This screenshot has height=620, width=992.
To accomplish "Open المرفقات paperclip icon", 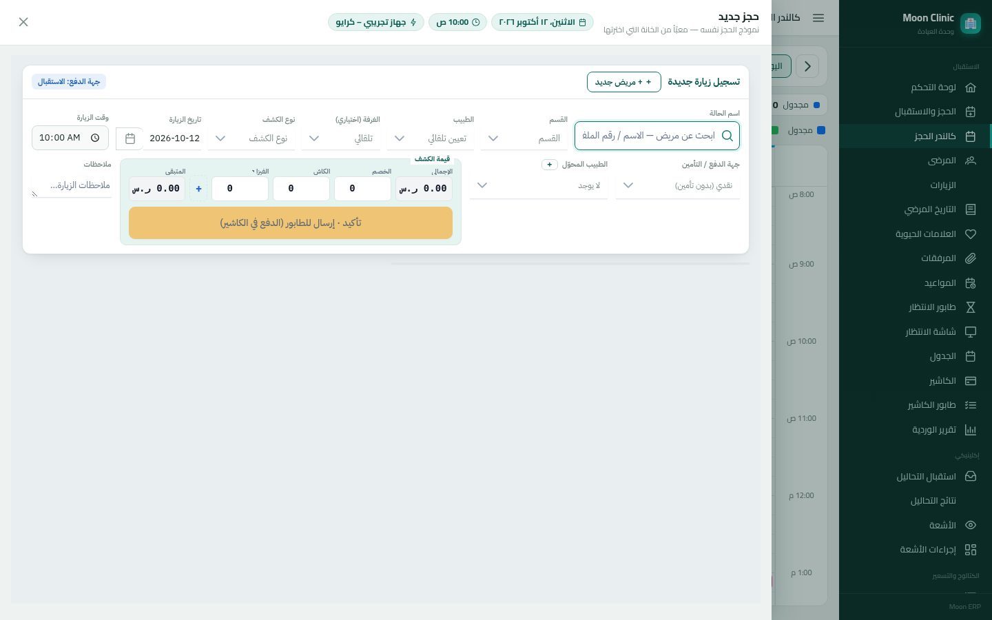I will pyautogui.click(x=971, y=258).
